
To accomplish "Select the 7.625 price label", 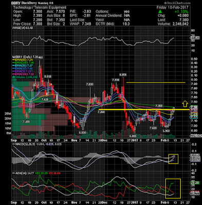I will [45, 99].
